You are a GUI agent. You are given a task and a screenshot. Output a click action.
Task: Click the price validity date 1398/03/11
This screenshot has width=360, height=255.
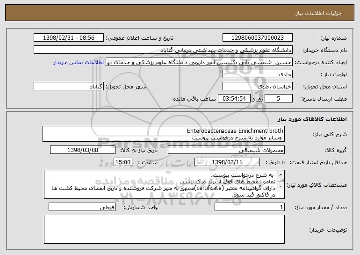pos(227,162)
